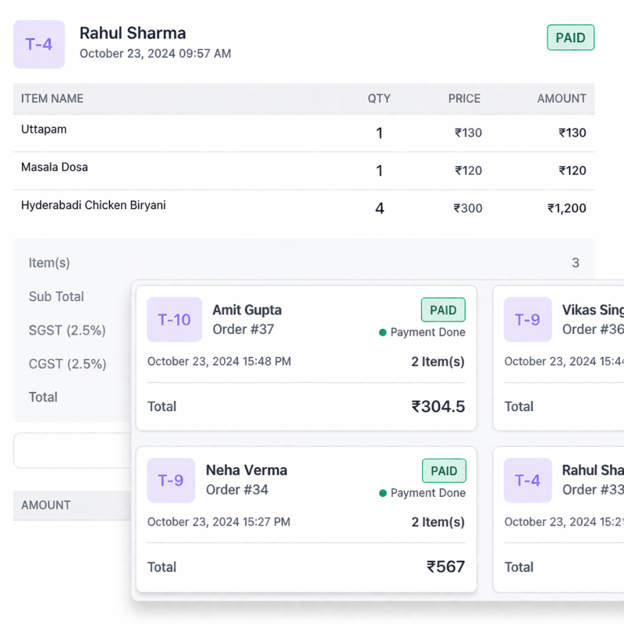The width and height of the screenshot is (624, 624).
Task: Select the Masala Dosa item row
Action: 303,171
